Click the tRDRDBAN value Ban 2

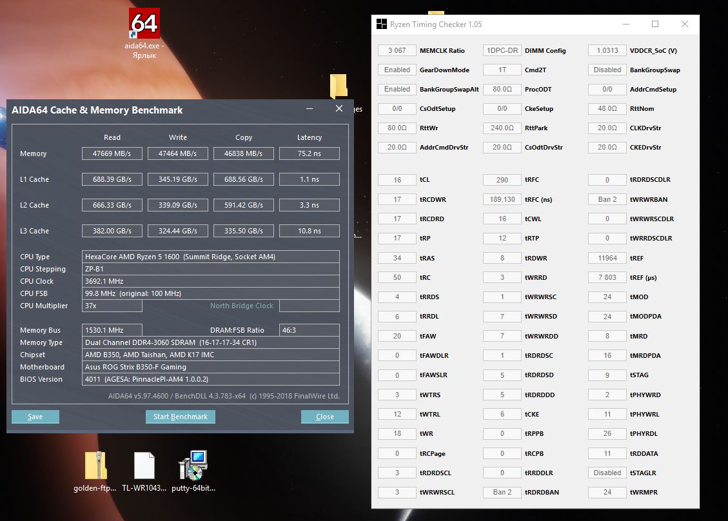coord(502,492)
